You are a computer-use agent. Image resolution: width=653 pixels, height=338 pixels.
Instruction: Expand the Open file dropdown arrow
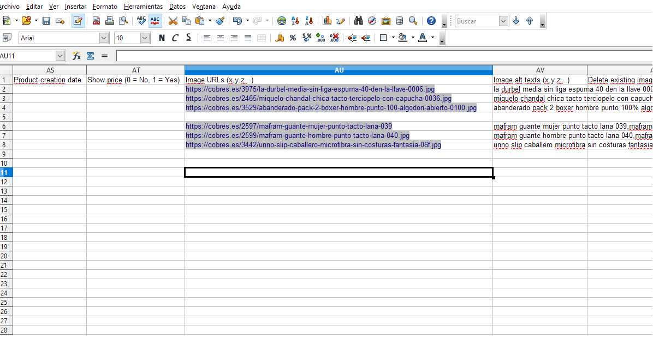(x=36, y=21)
